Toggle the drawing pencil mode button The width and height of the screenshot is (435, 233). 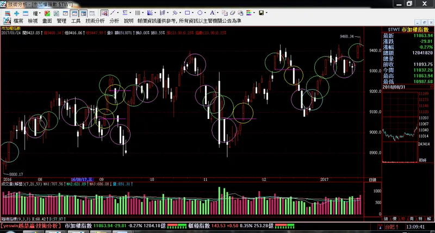(104, 13)
